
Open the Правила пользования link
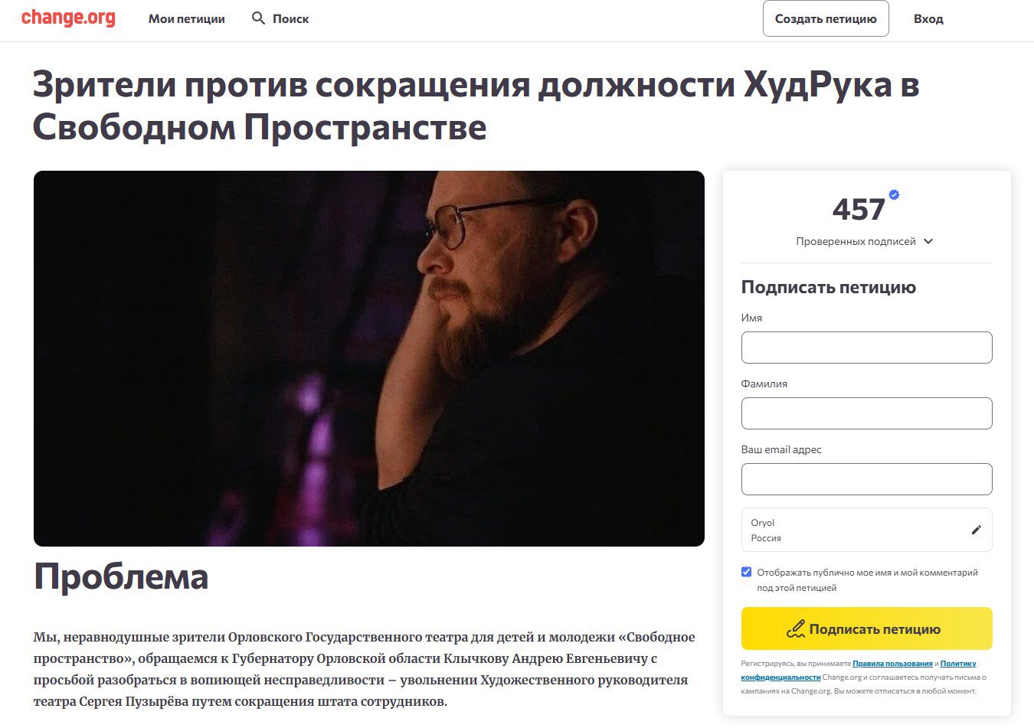click(x=892, y=664)
